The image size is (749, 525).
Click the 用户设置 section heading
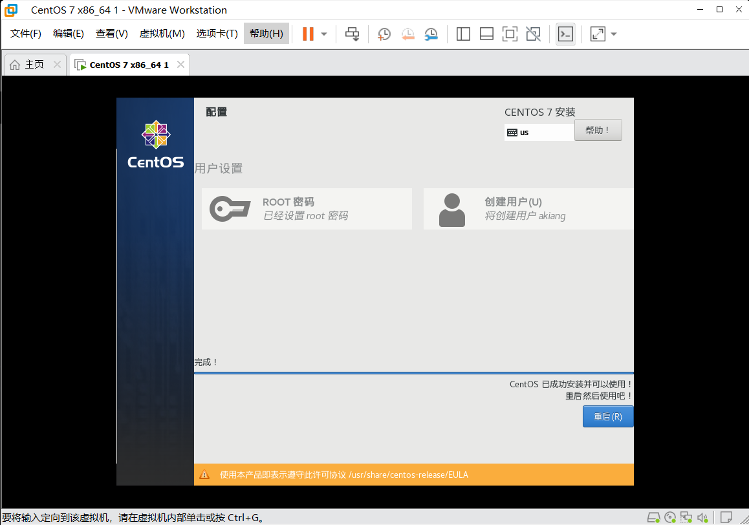[x=219, y=168]
